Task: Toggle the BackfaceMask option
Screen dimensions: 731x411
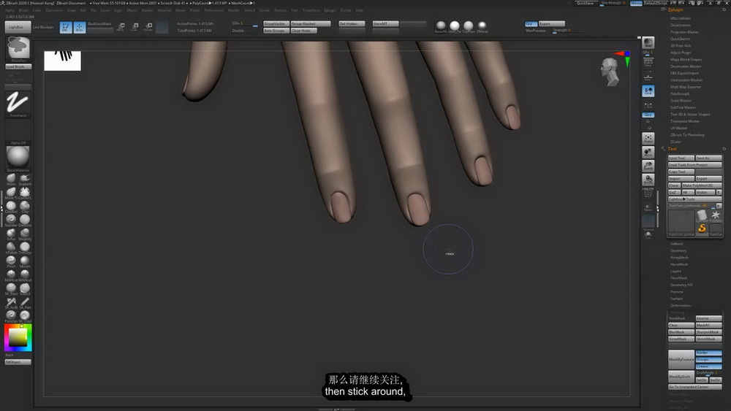Action: pyautogui.click(x=99, y=24)
